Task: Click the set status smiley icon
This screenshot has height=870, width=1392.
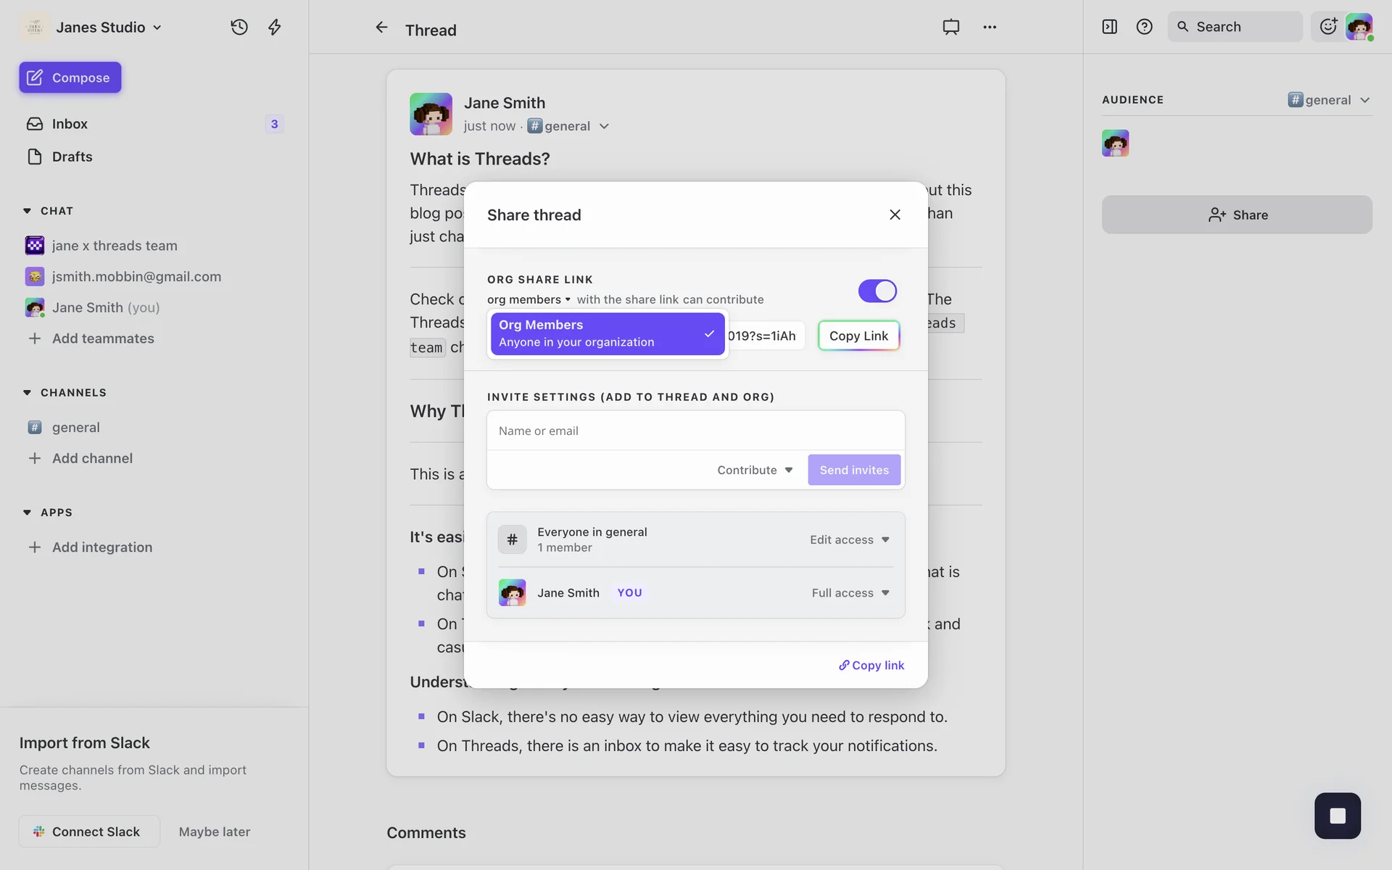Action: [x=1327, y=27]
